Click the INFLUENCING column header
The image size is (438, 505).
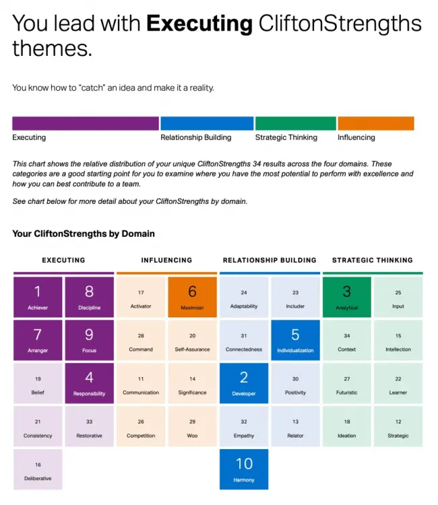click(166, 260)
